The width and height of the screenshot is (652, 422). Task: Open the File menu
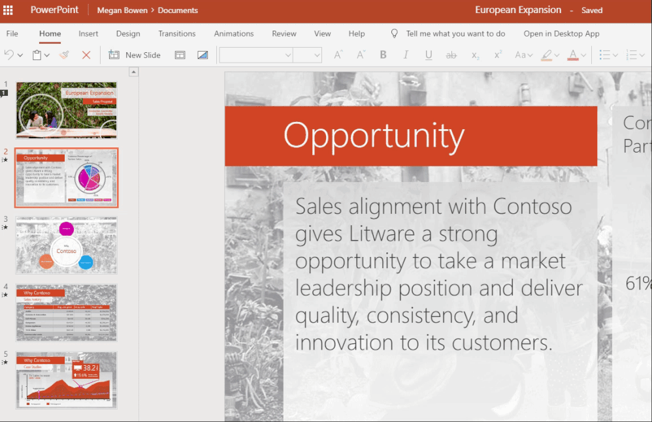[12, 34]
